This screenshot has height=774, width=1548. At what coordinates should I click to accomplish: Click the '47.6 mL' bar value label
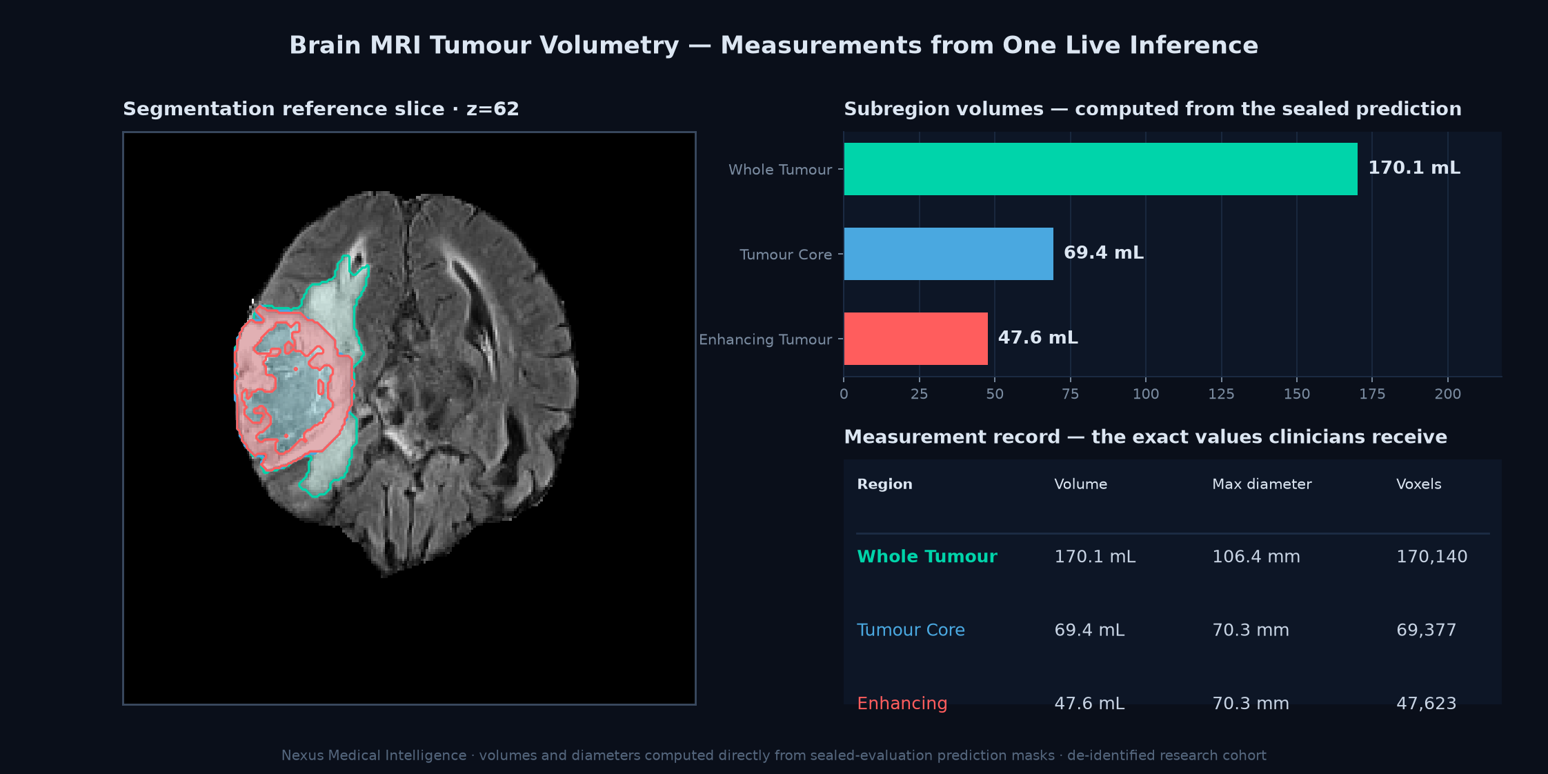[x=1038, y=338]
